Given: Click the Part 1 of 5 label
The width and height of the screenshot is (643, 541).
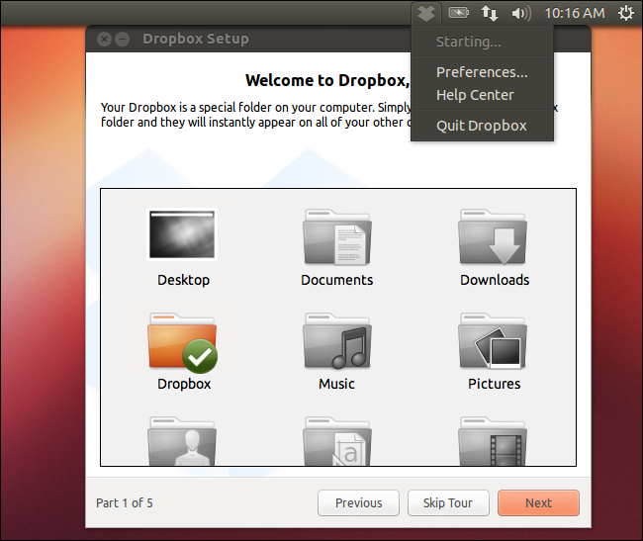Looking at the screenshot, I should coord(125,502).
